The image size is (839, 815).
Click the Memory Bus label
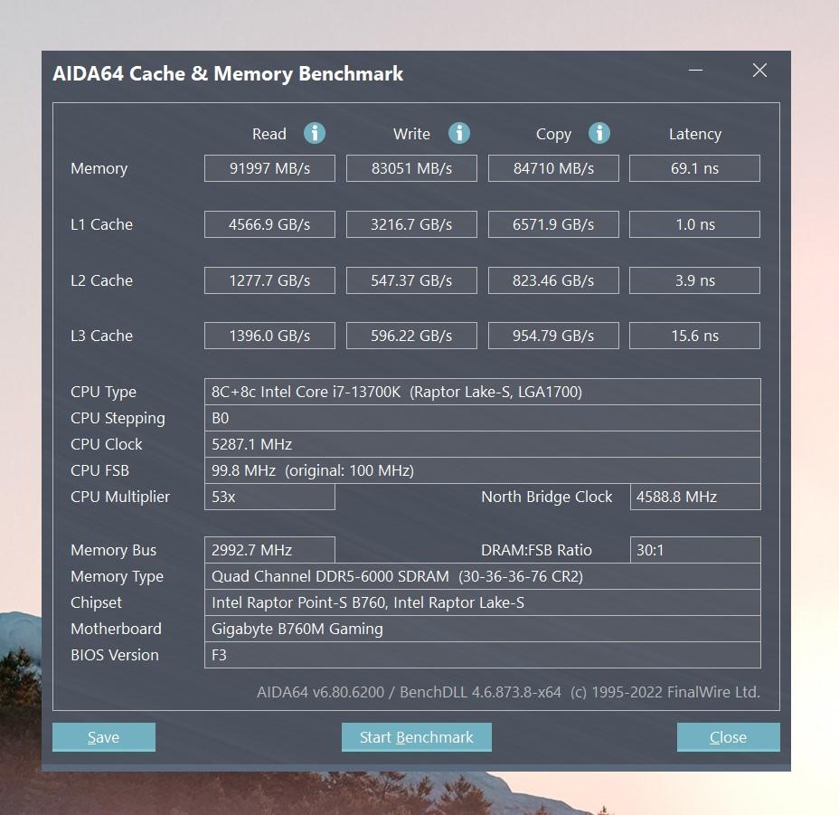pyautogui.click(x=113, y=550)
